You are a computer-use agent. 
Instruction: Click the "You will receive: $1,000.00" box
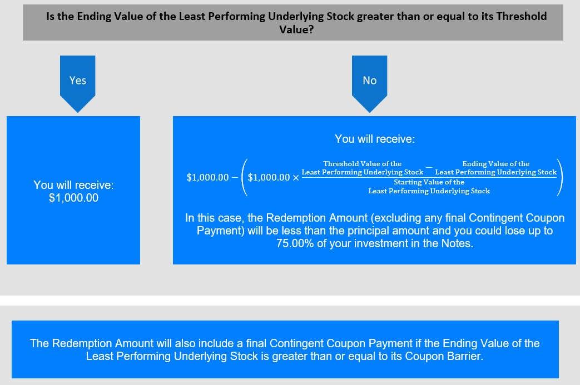click(x=73, y=191)
